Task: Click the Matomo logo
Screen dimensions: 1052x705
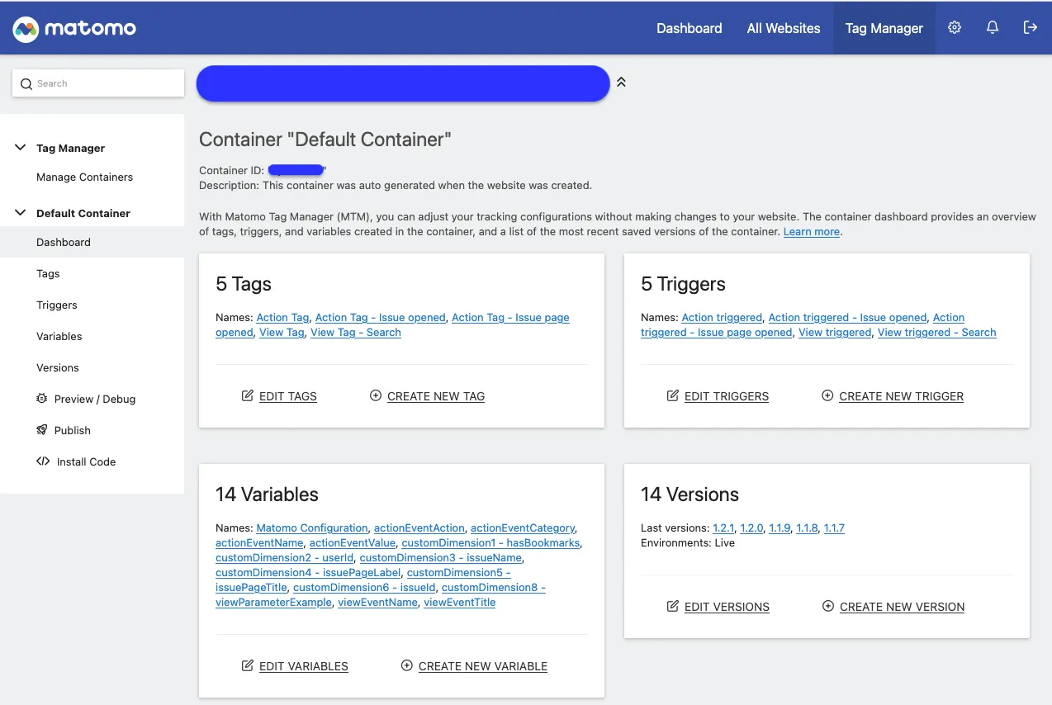Action: 74,29
